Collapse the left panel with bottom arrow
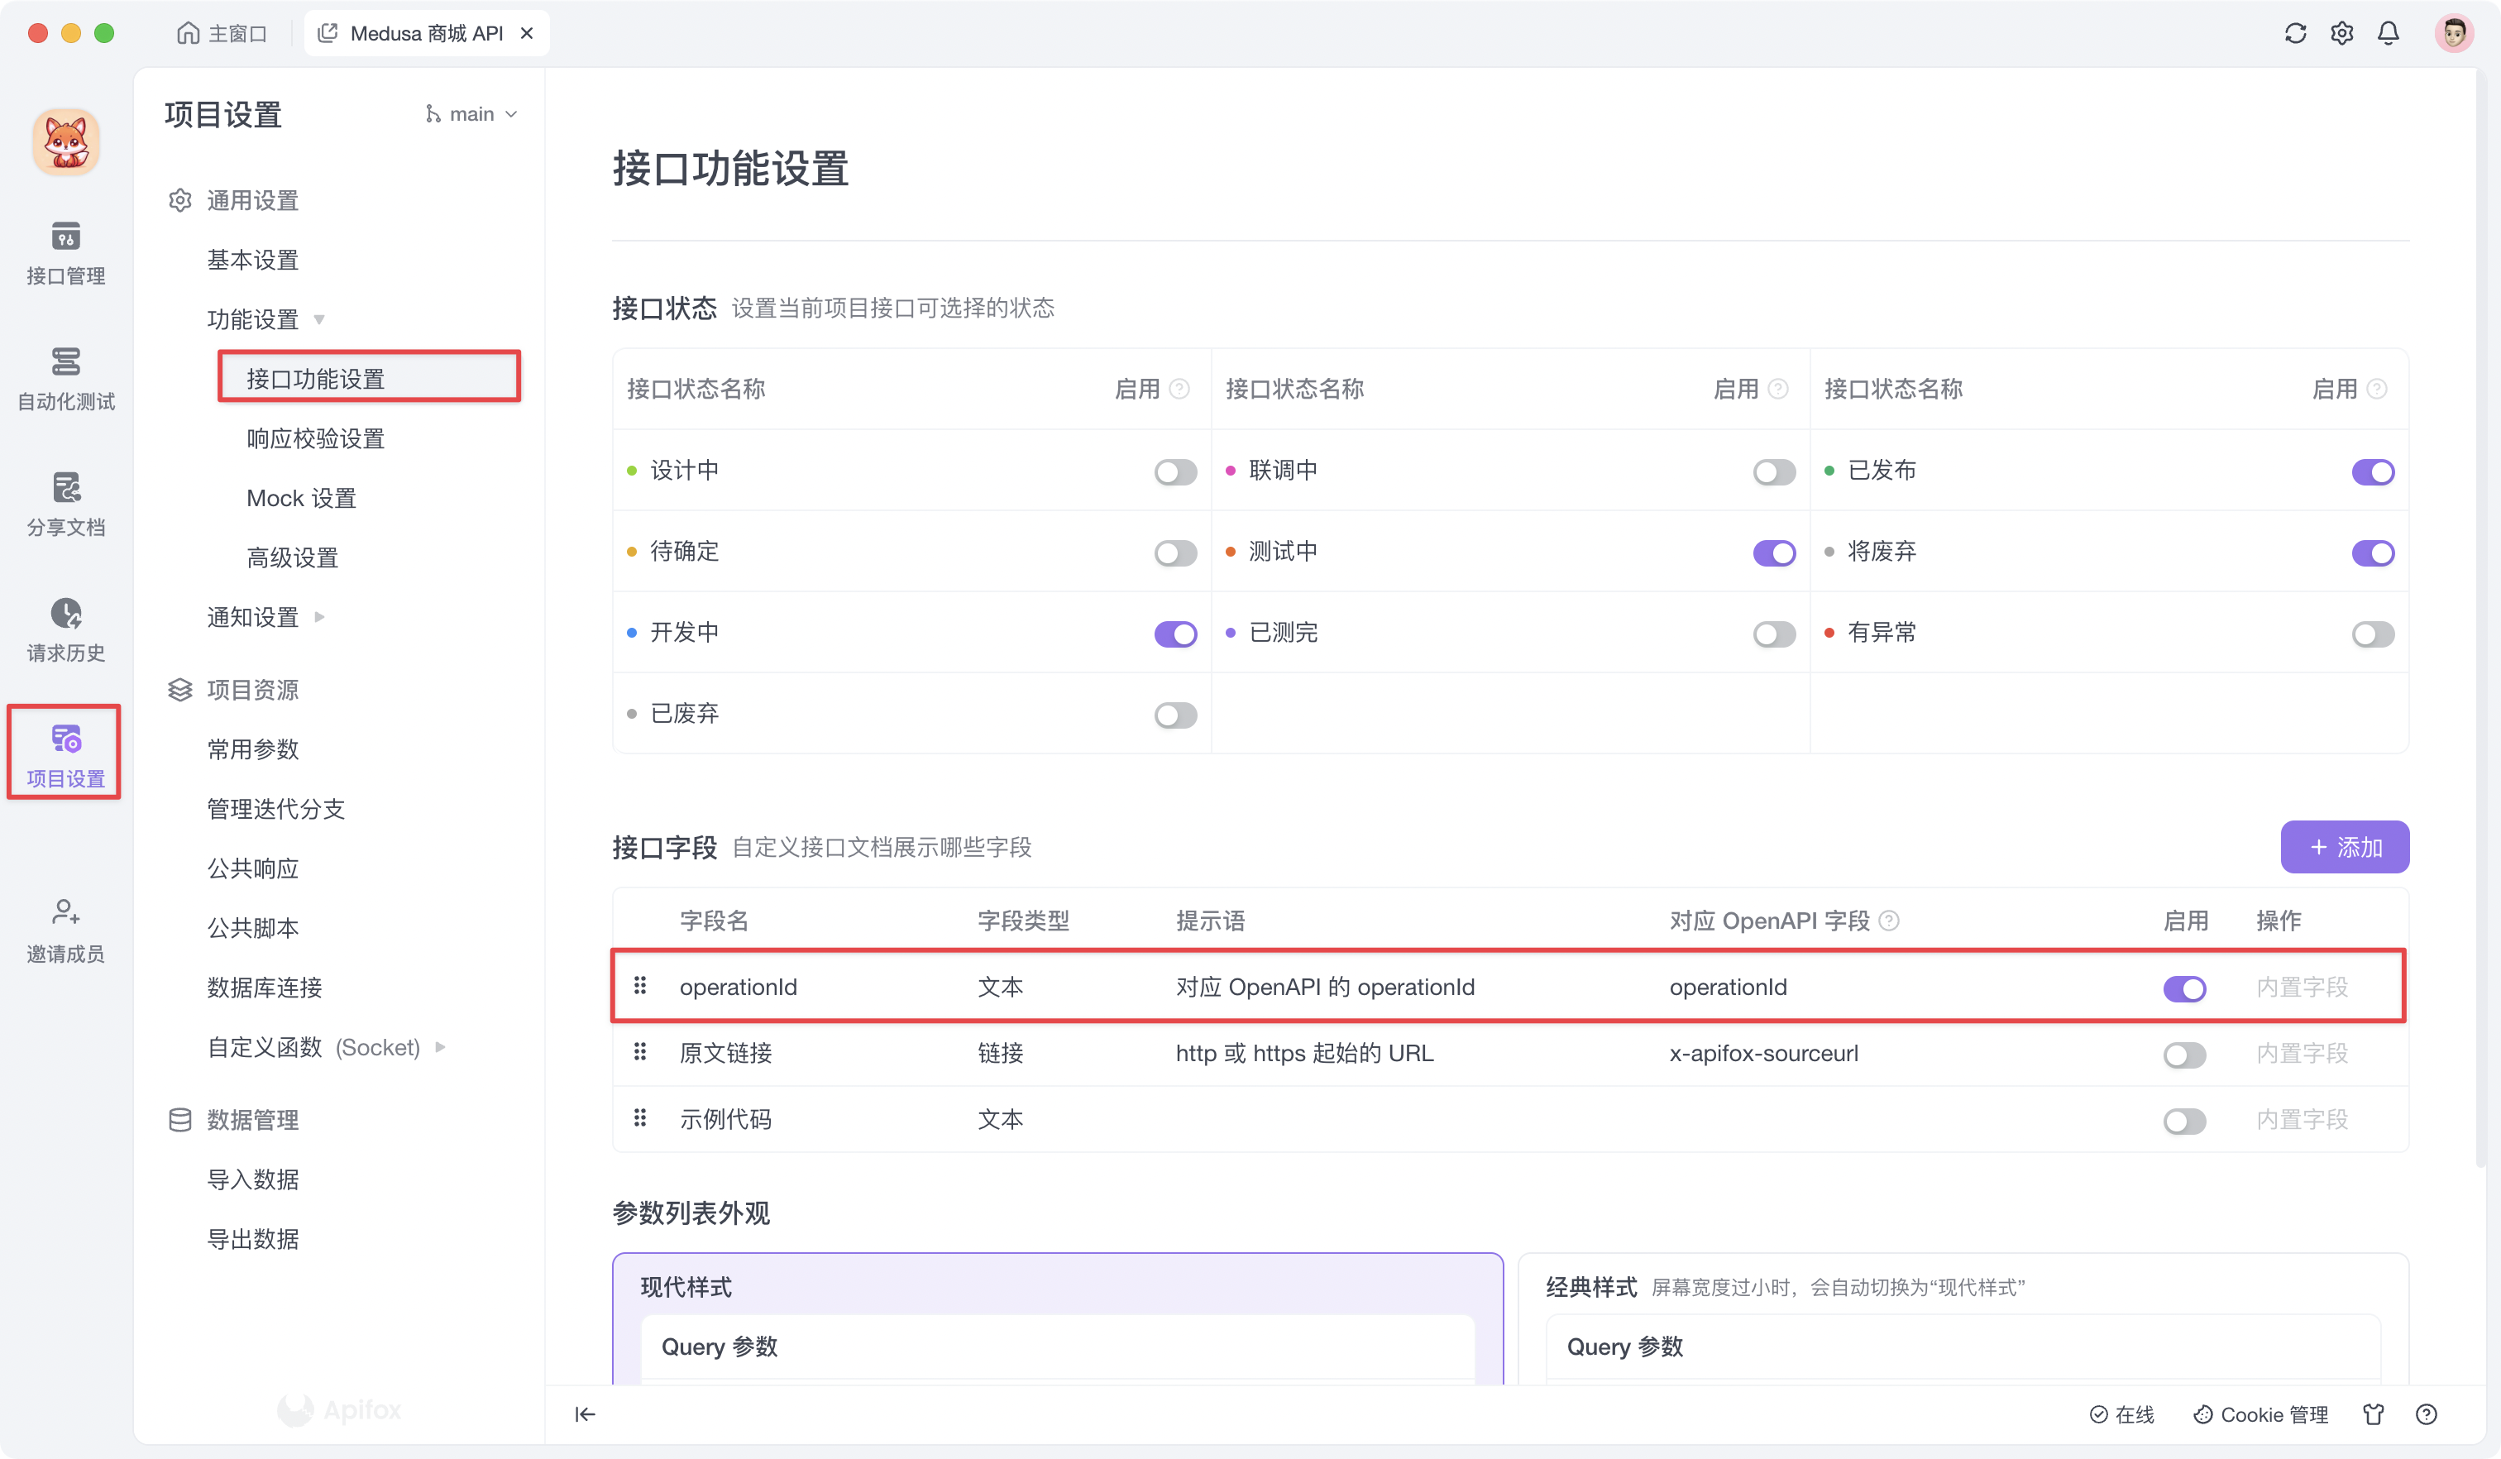This screenshot has width=2501, height=1459. 586,1414
